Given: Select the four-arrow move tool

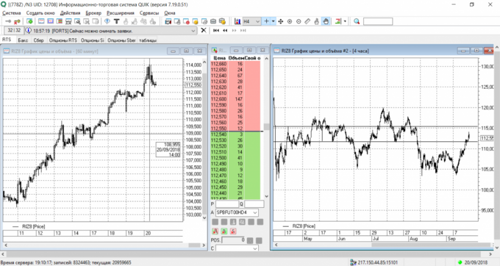Looking at the screenshot, I should [281, 21].
